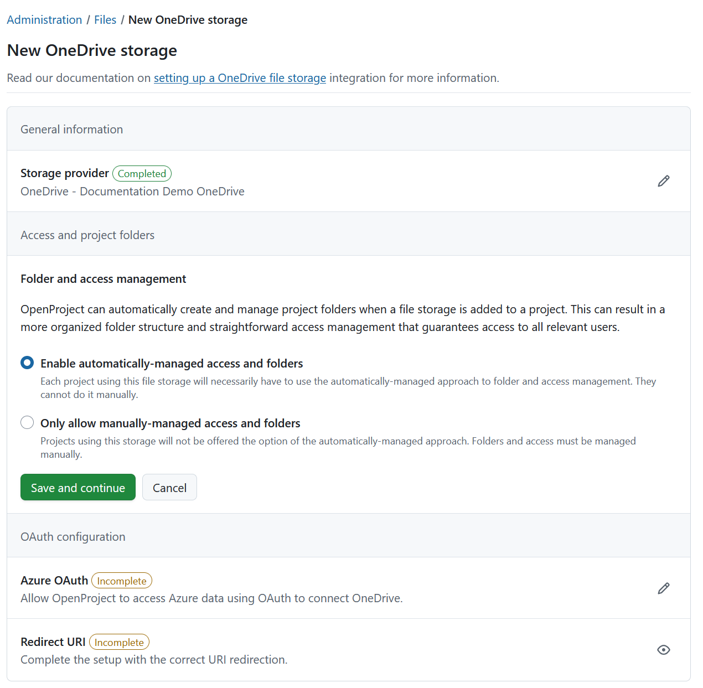Click the Folder and access management heading
703x688 pixels.
(103, 278)
